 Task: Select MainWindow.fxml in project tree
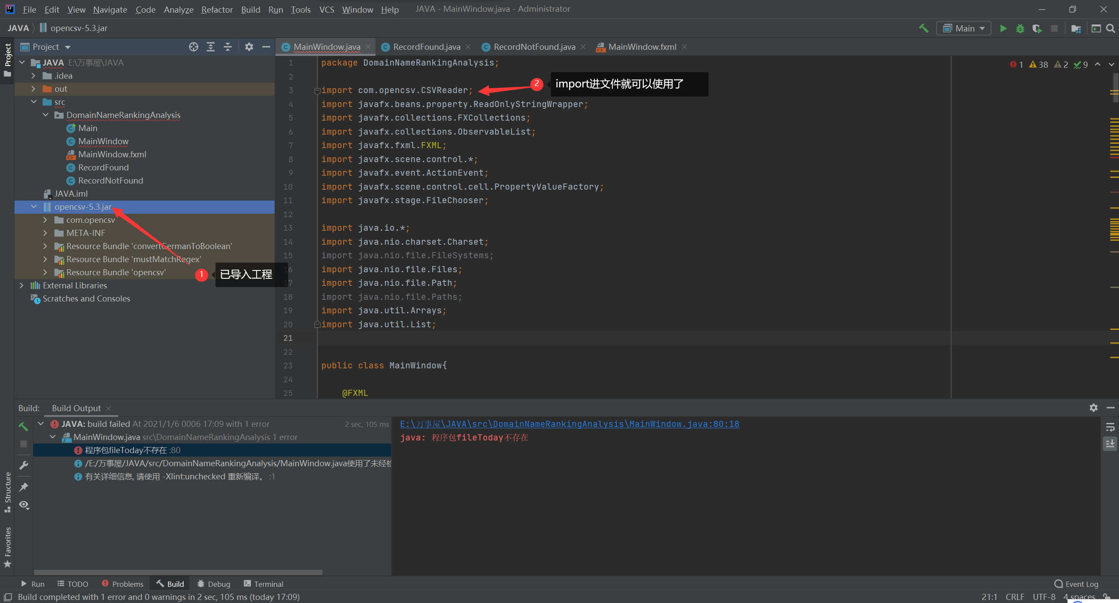click(x=112, y=154)
